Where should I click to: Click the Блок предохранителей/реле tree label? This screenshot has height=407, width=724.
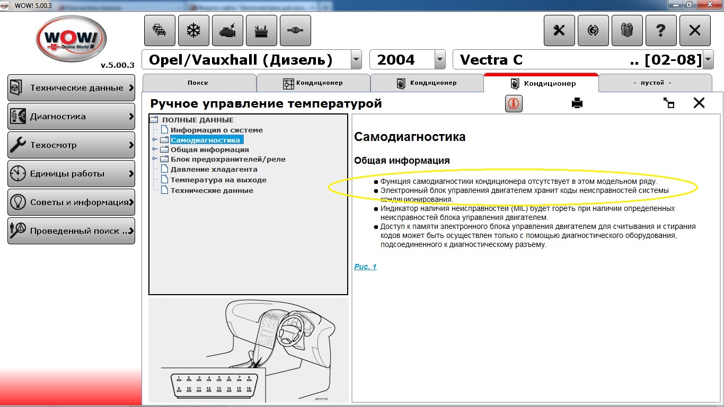pos(228,160)
